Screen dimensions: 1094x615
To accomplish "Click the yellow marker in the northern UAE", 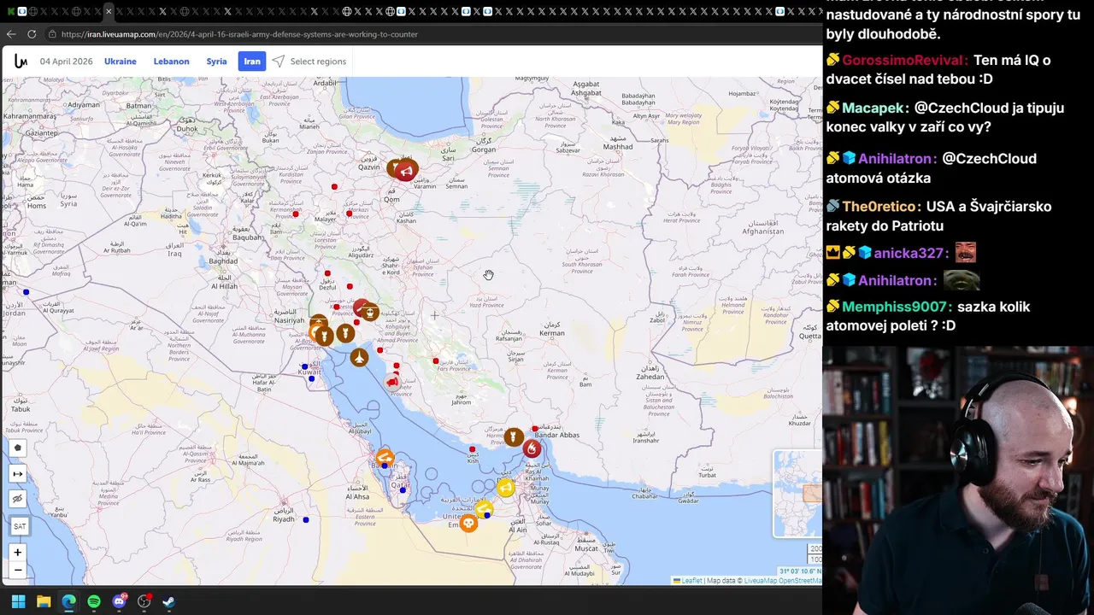I will 484,509.
